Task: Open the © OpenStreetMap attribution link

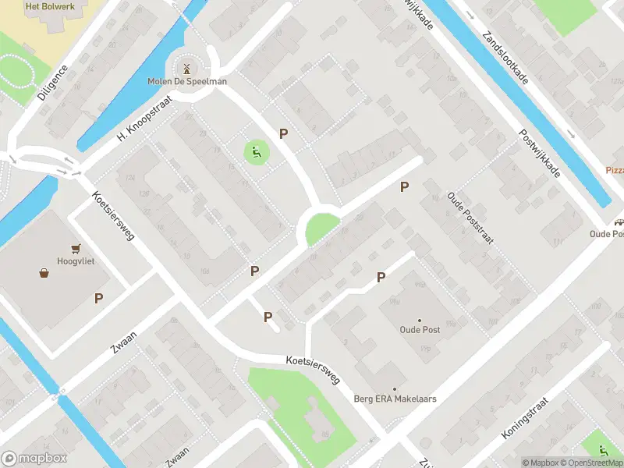Action: 592,463
